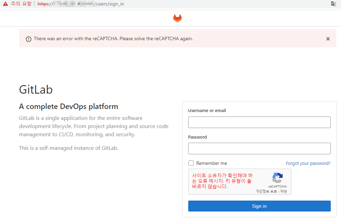Click the GitLab fox logo

click(177, 18)
